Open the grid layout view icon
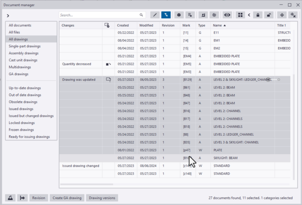This screenshot has height=205, width=302. point(240,15)
